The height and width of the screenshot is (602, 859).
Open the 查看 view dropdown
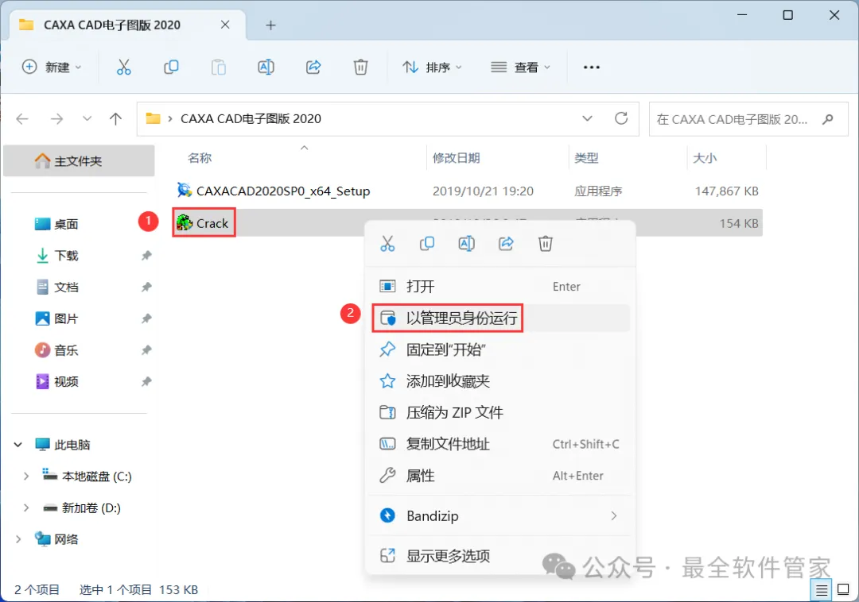click(521, 68)
